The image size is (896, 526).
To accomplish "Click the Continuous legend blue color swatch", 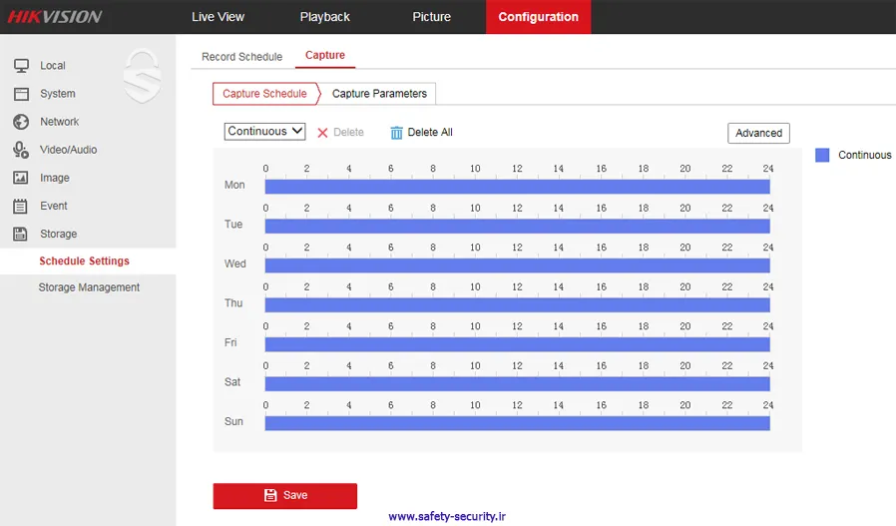I will pyautogui.click(x=822, y=155).
